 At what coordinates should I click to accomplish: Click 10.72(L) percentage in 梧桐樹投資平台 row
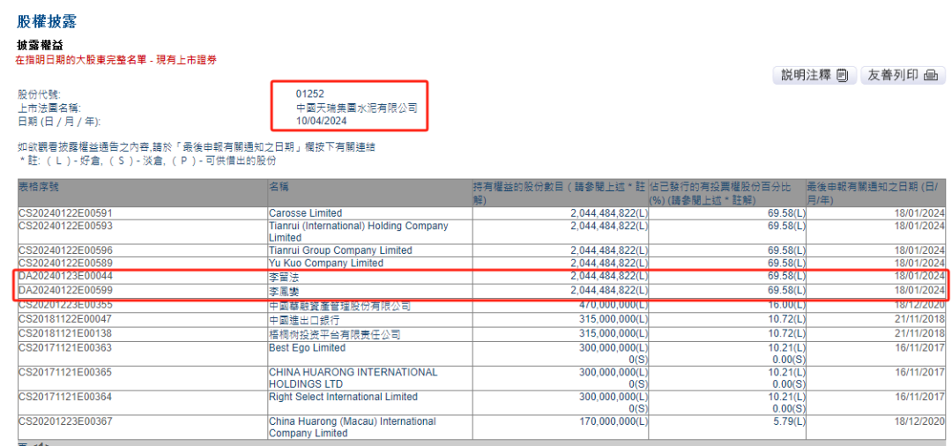pos(785,334)
